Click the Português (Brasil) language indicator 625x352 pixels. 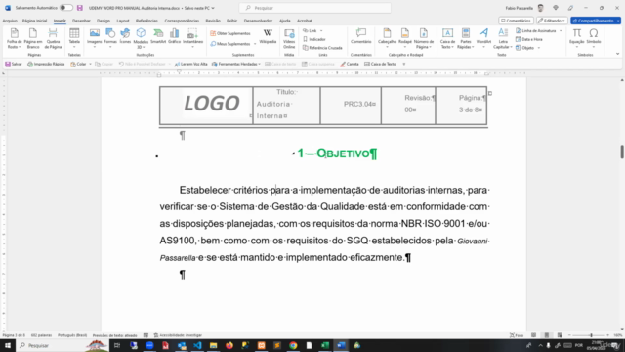[x=72, y=335]
